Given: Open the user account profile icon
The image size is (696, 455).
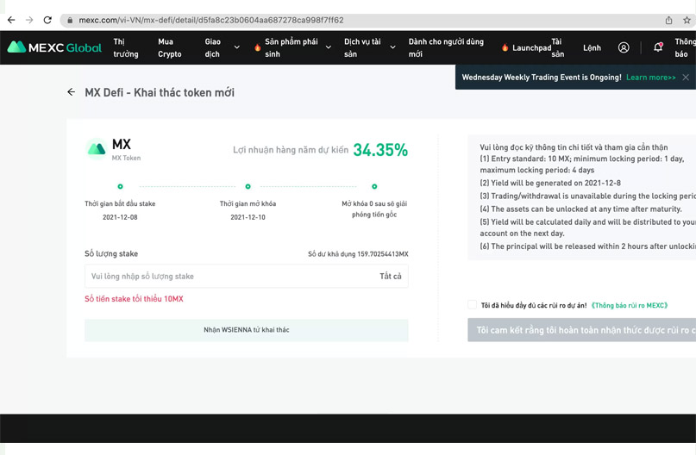Looking at the screenshot, I should point(624,47).
